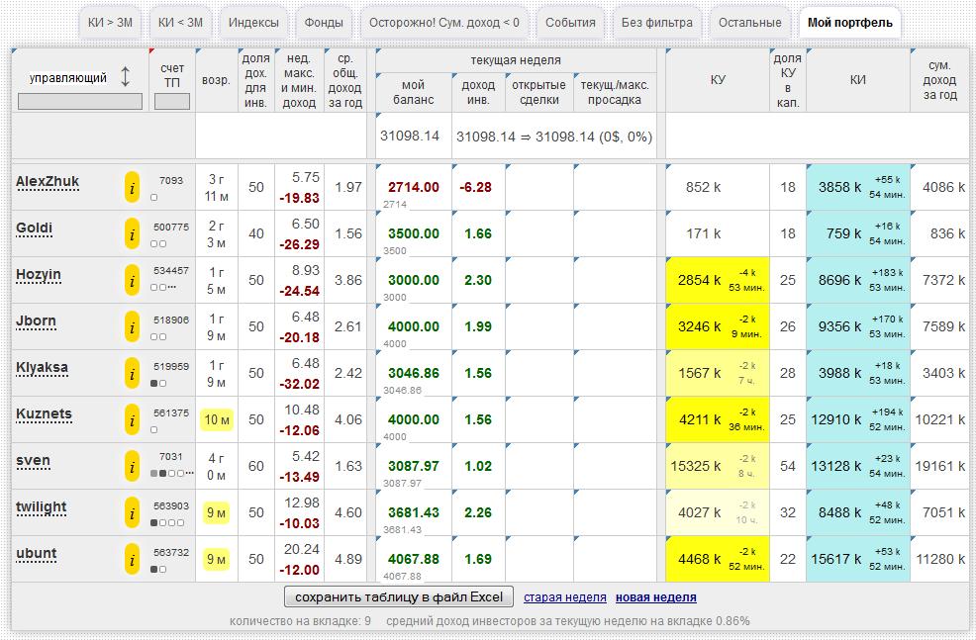Click the КУ column header
Image resolution: width=976 pixels, height=640 pixels.
[718, 80]
